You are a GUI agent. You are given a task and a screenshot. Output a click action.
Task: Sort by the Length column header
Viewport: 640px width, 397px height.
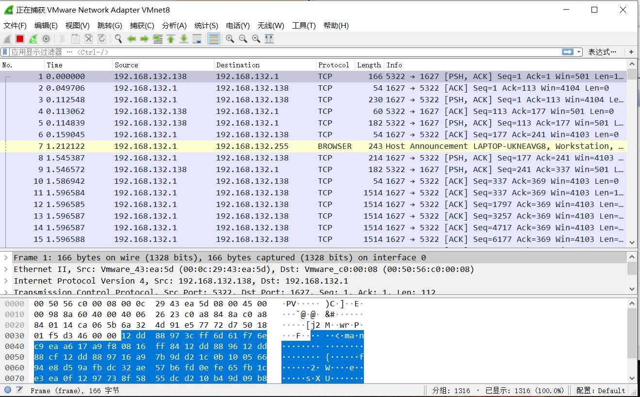point(370,64)
